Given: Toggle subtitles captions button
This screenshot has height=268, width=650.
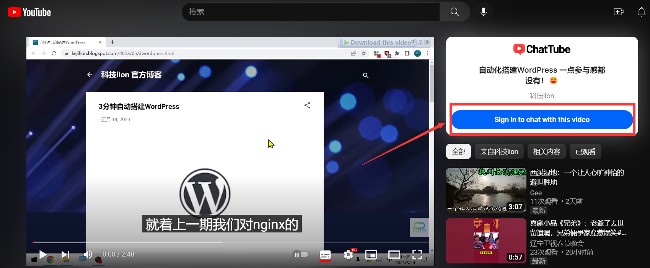Looking at the screenshot, I should [325, 255].
